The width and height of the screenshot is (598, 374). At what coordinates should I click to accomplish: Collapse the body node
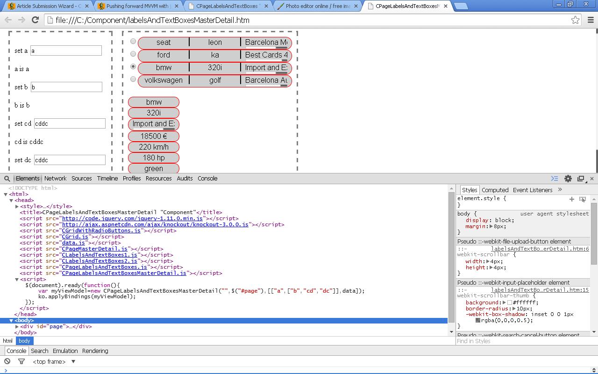click(11, 321)
